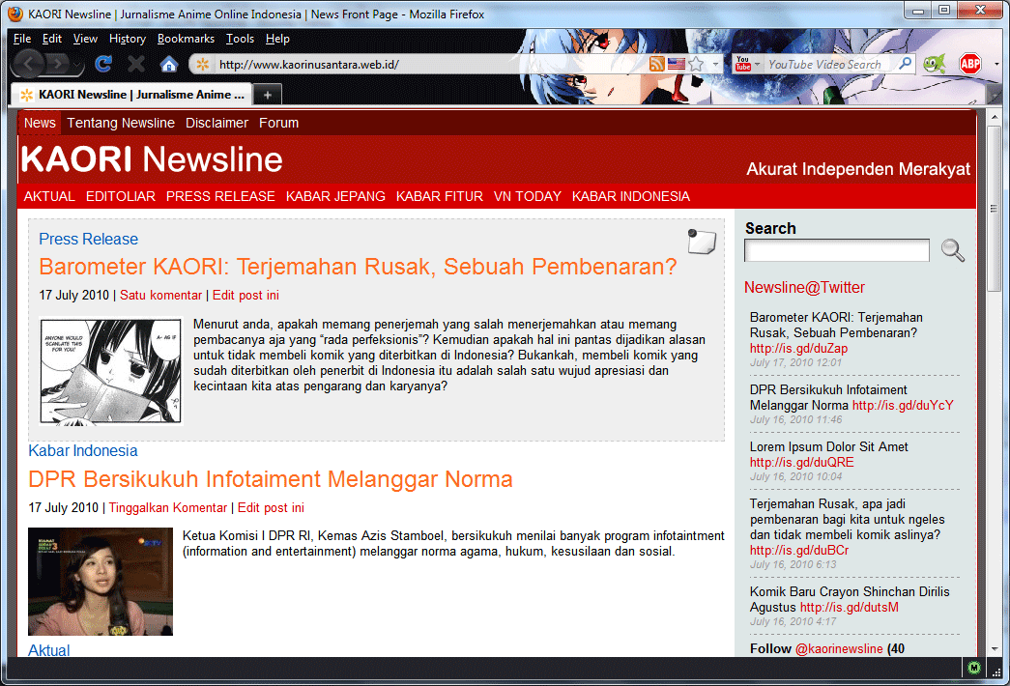Follow the @kaorinewsline Twitter link
This screenshot has height=686, width=1010.
839,648
